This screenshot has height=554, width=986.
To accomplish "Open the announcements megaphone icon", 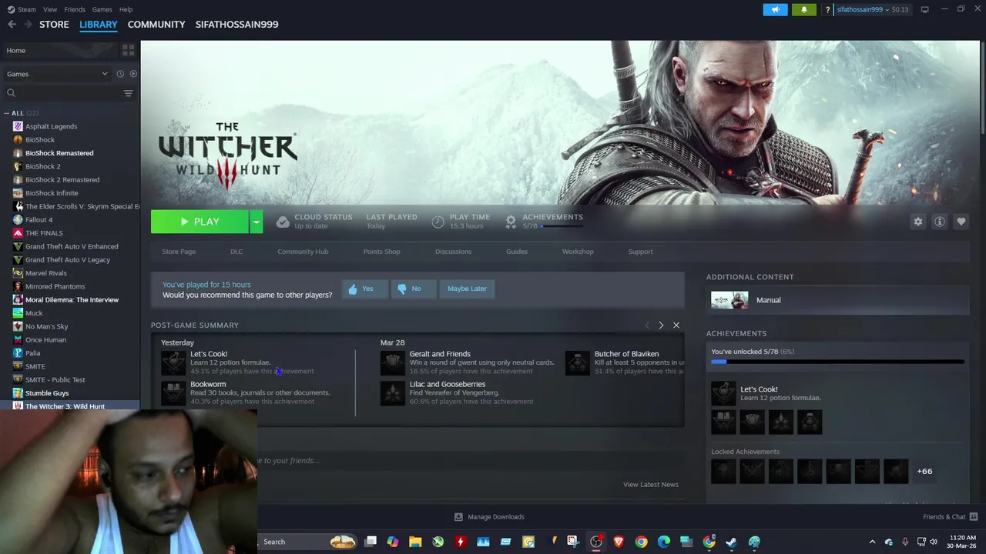I will click(776, 9).
